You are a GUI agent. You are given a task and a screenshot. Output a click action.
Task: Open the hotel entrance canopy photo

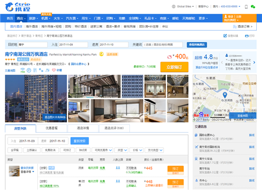(x=94, y=86)
